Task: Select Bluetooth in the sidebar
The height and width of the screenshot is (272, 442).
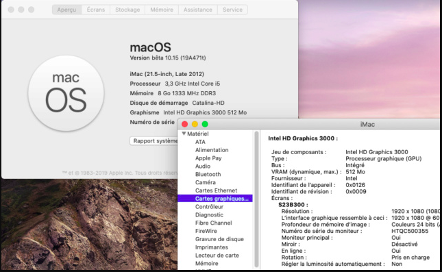Action: click(208, 174)
